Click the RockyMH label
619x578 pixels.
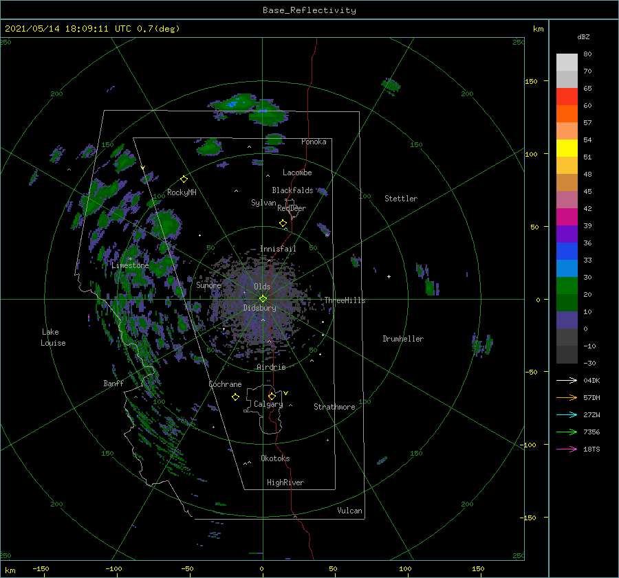[x=182, y=192]
